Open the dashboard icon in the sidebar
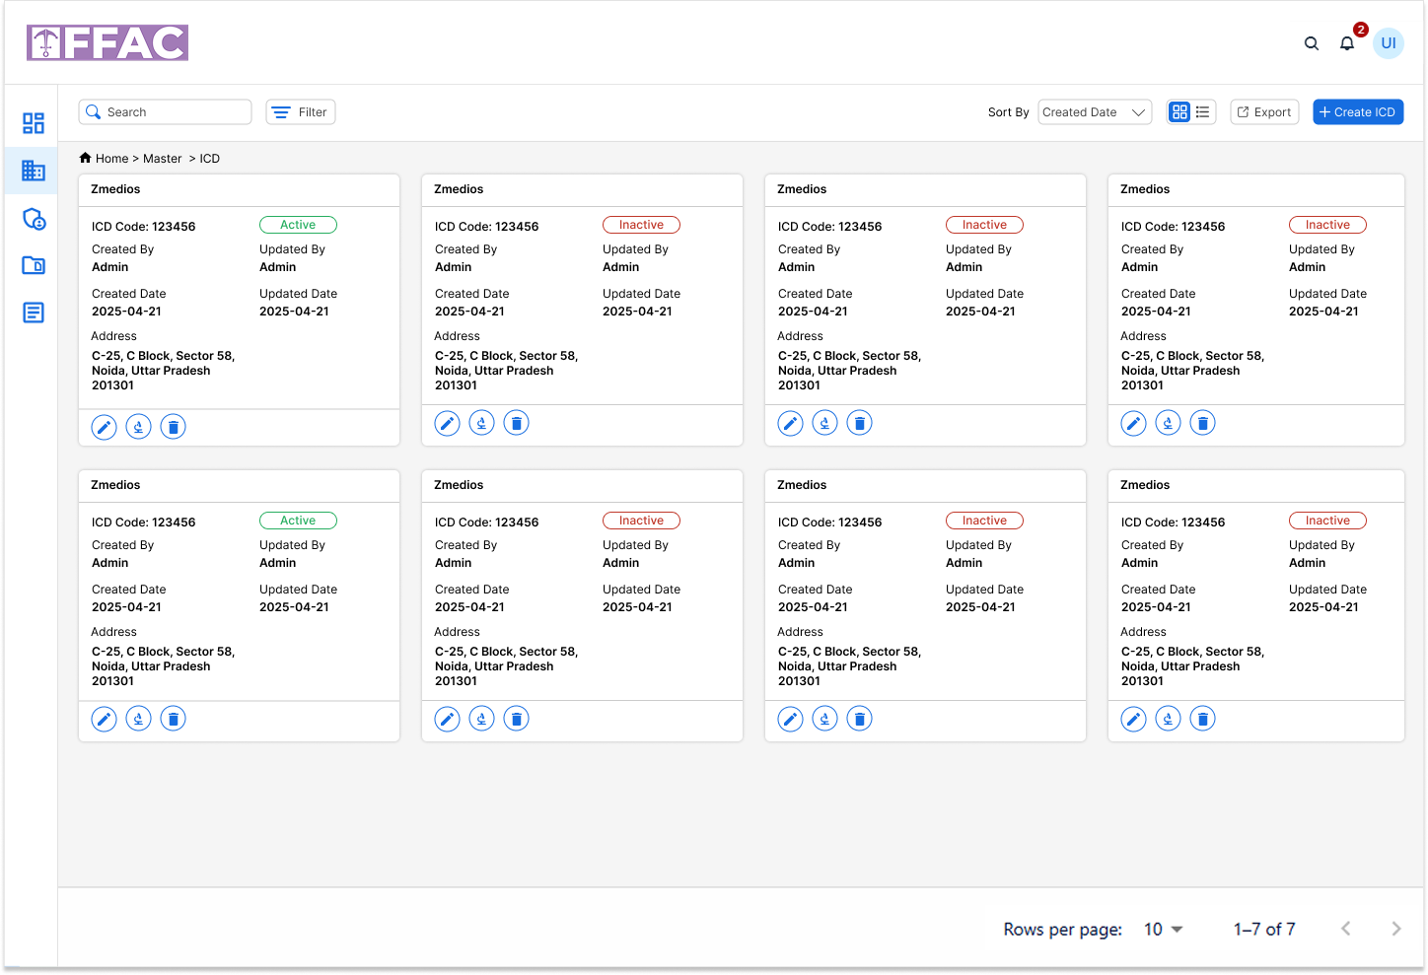Screen dimensions: 1428x975 [34, 123]
